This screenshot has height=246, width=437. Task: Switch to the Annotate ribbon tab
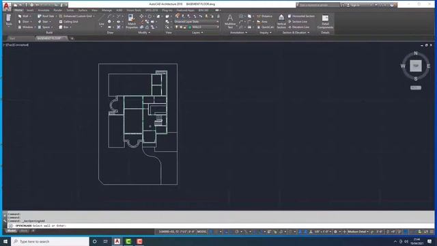click(x=44, y=10)
